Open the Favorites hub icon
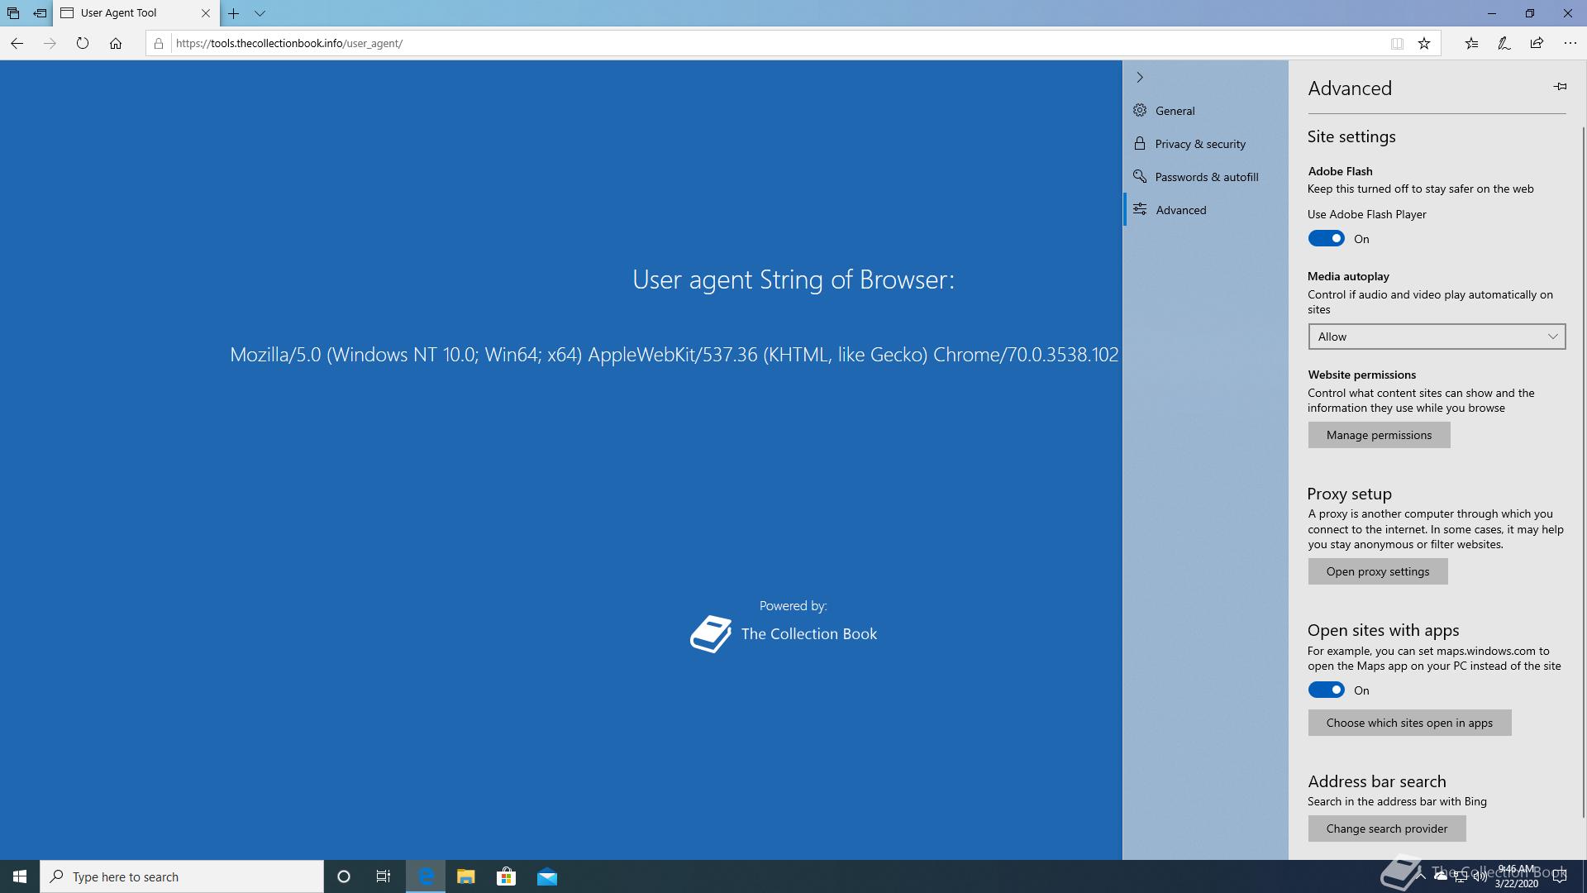The image size is (1587, 893). click(x=1471, y=43)
